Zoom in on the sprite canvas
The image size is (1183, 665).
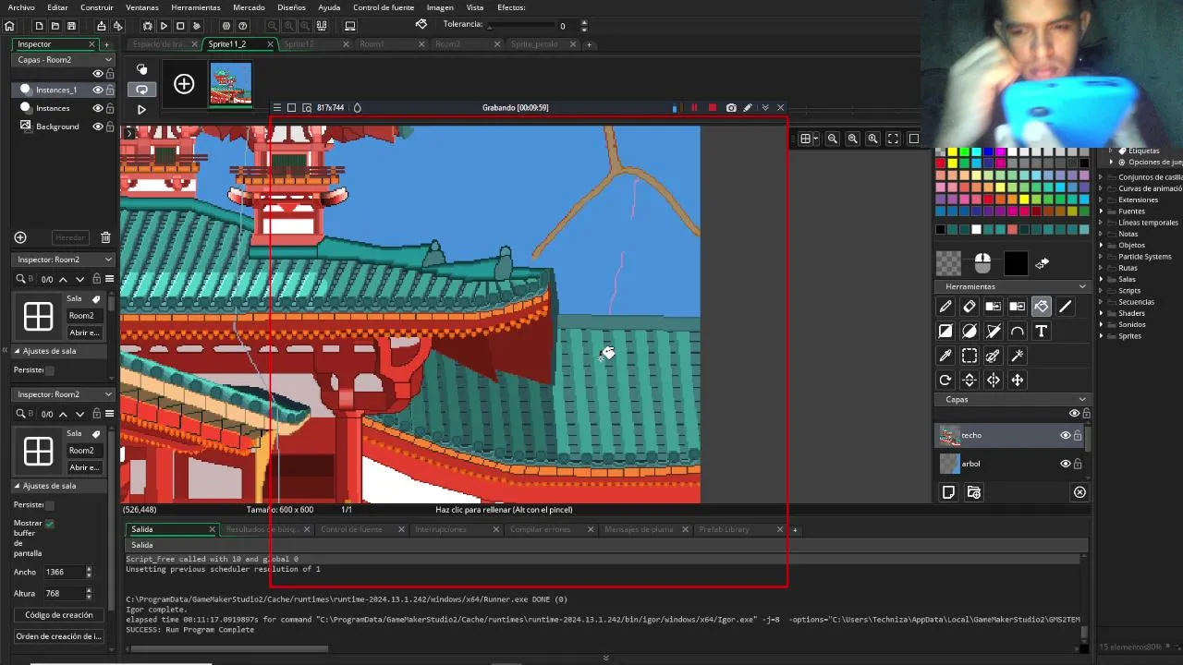tap(872, 139)
